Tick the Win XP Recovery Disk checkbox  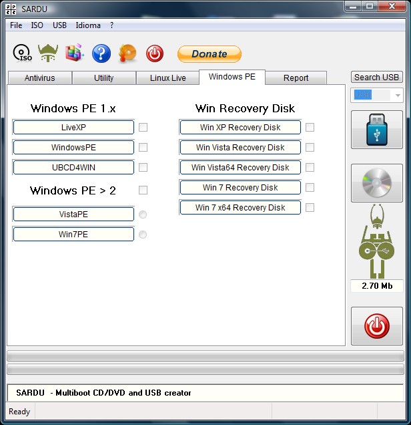310,127
